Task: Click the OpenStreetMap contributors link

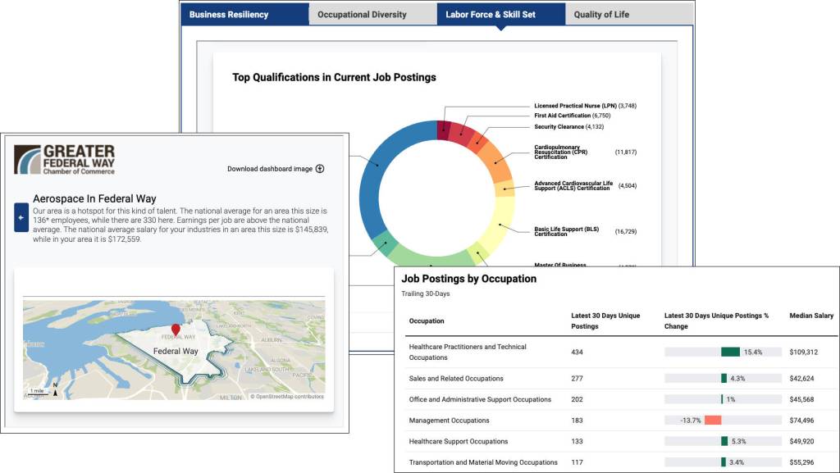Action: (289, 396)
